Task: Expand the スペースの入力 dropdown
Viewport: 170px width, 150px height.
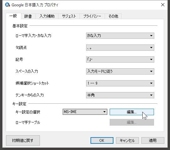Action: [x=120, y=71]
